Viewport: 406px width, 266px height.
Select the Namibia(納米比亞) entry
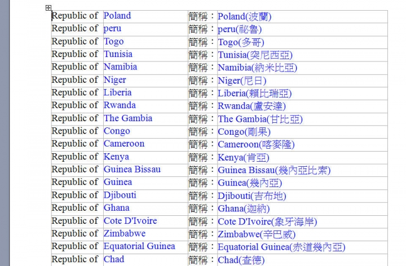257,68
